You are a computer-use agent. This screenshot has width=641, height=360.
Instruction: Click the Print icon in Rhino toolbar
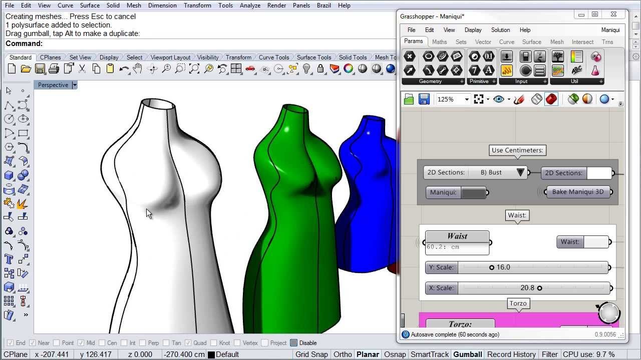tap(54, 69)
